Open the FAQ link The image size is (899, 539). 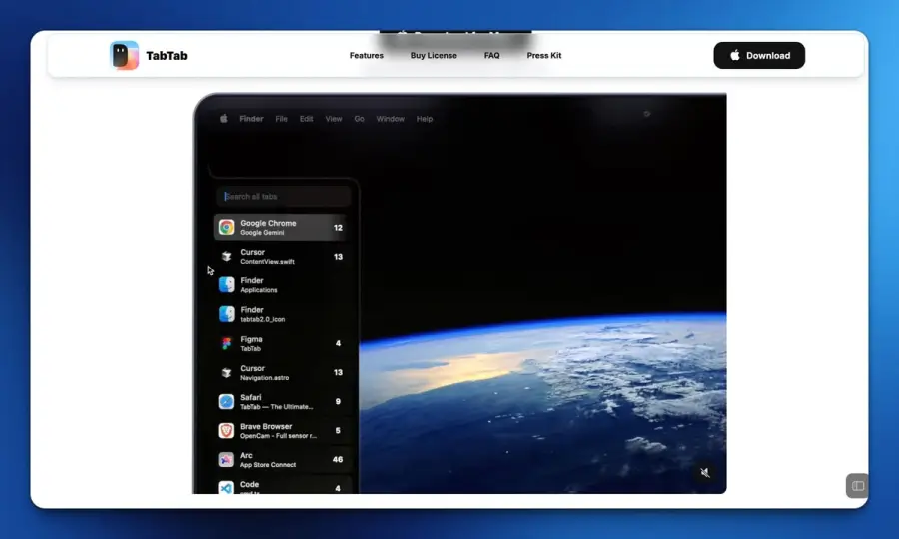click(x=491, y=56)
